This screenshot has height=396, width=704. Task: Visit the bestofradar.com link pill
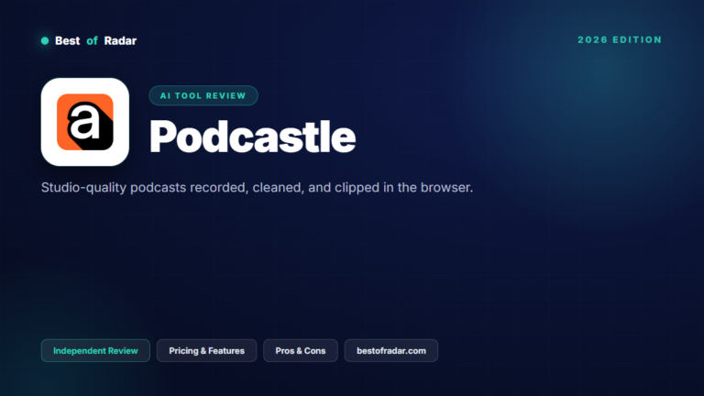point(391,351)
